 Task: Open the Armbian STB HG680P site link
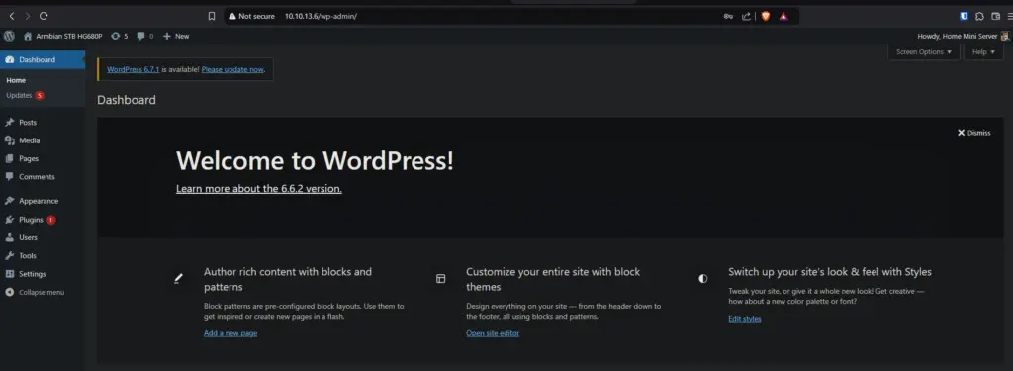tap(63, 37)
